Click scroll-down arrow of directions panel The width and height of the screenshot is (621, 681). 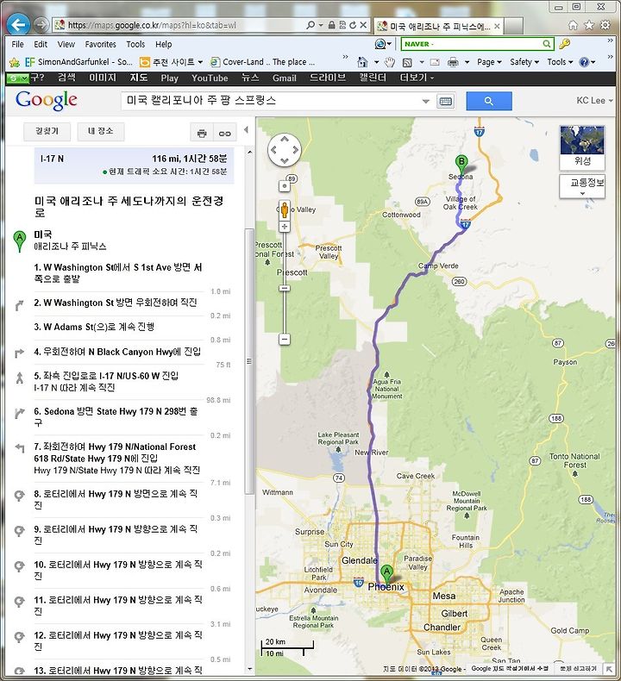pyautogui.click(x=249, y=669)
